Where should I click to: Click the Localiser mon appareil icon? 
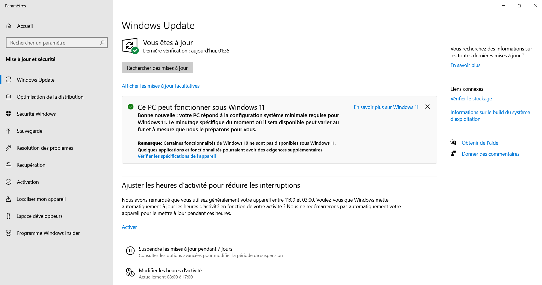tap(8, 199)
